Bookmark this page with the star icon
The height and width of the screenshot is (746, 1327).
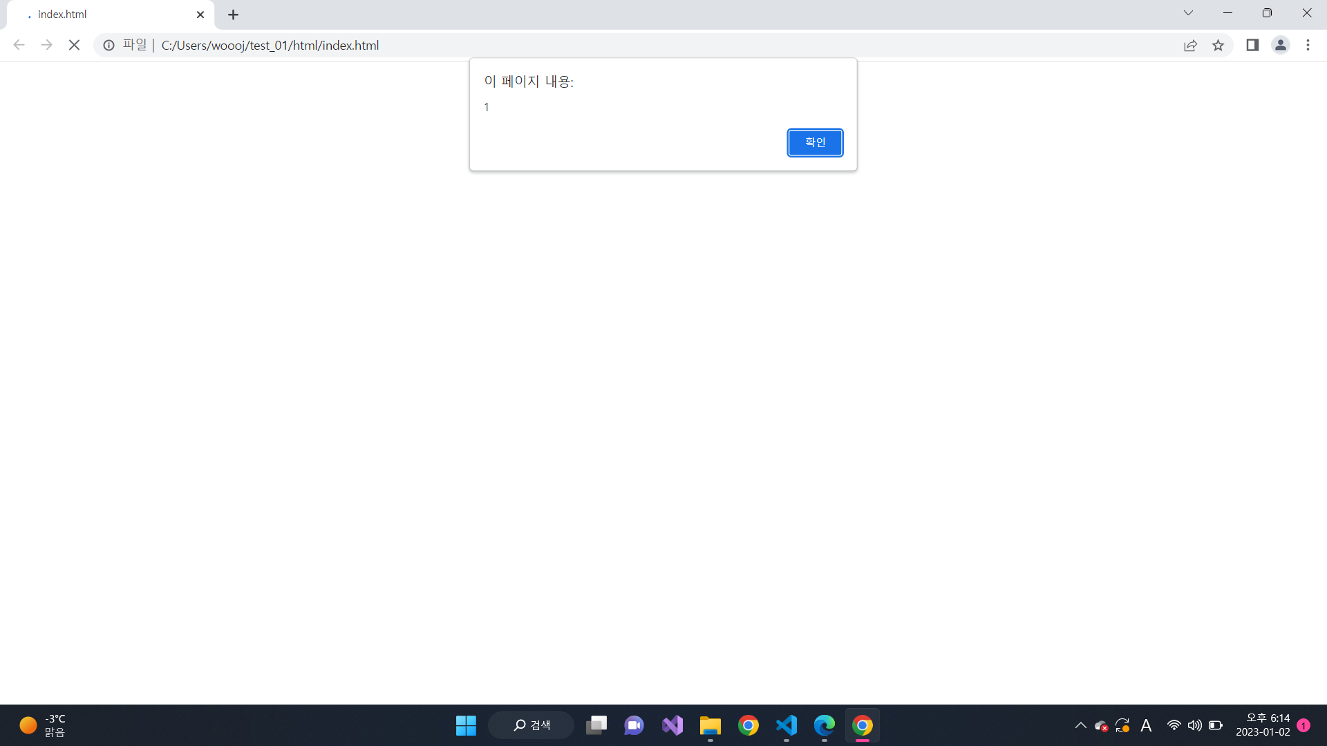pyautogui.click(x=1218, y=46)
